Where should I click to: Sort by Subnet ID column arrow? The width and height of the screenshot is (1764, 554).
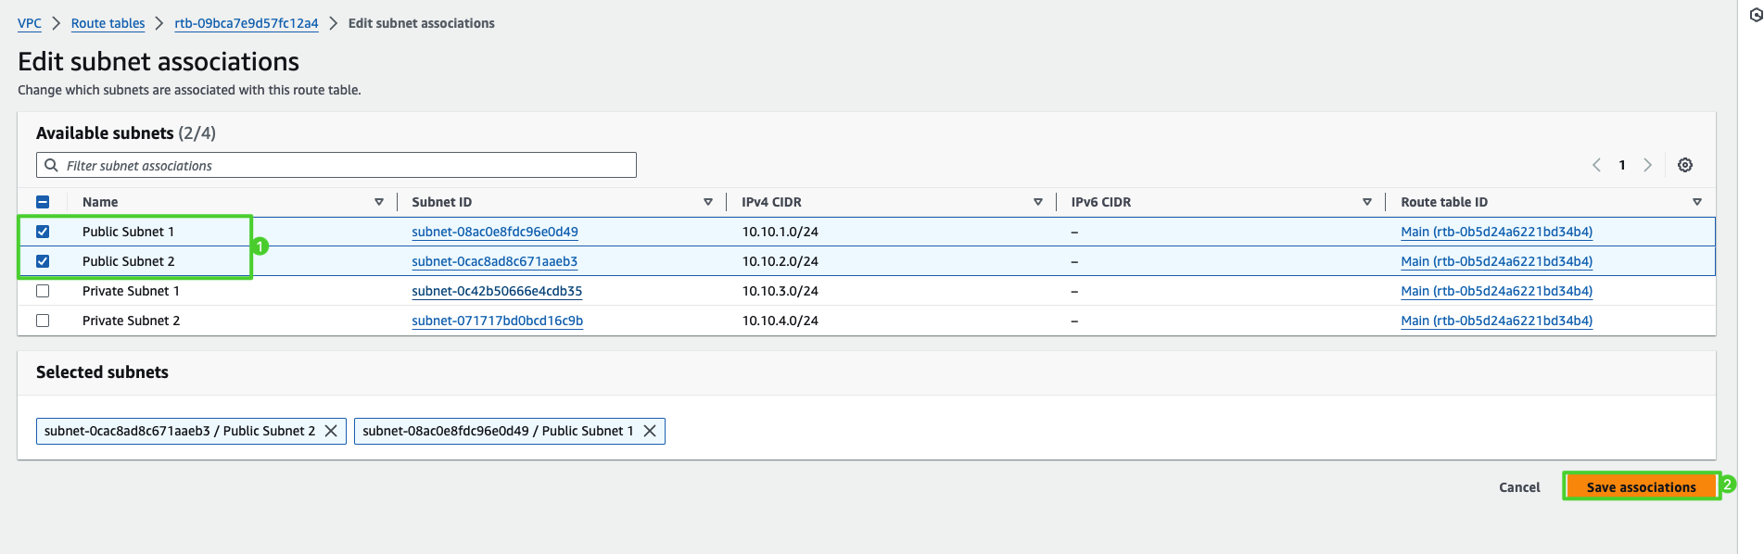click(x=707, y=202)
